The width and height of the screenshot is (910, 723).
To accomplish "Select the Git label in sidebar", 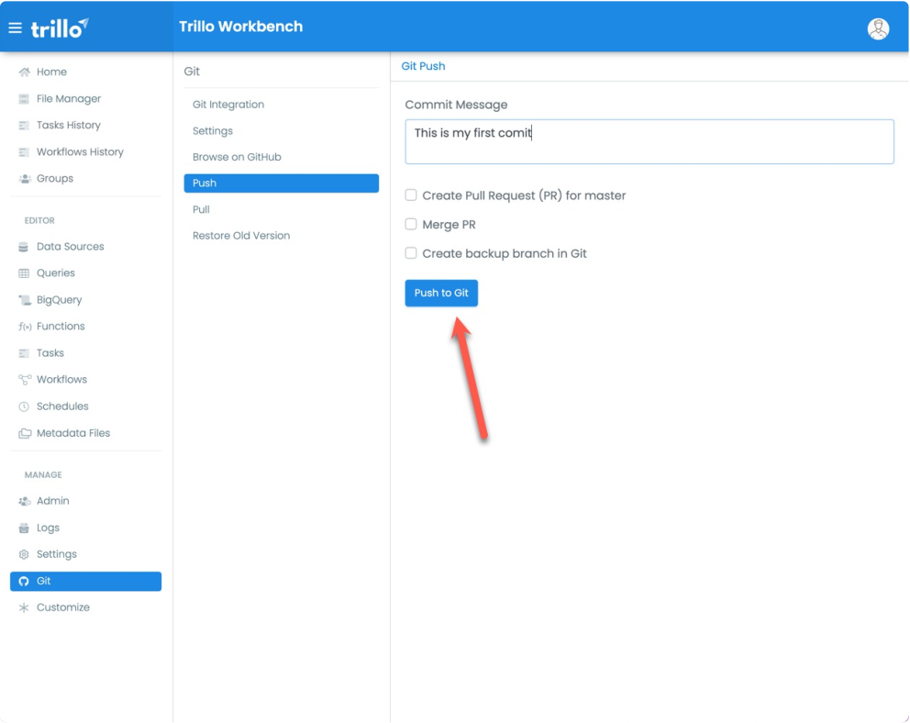I will 43,581.
